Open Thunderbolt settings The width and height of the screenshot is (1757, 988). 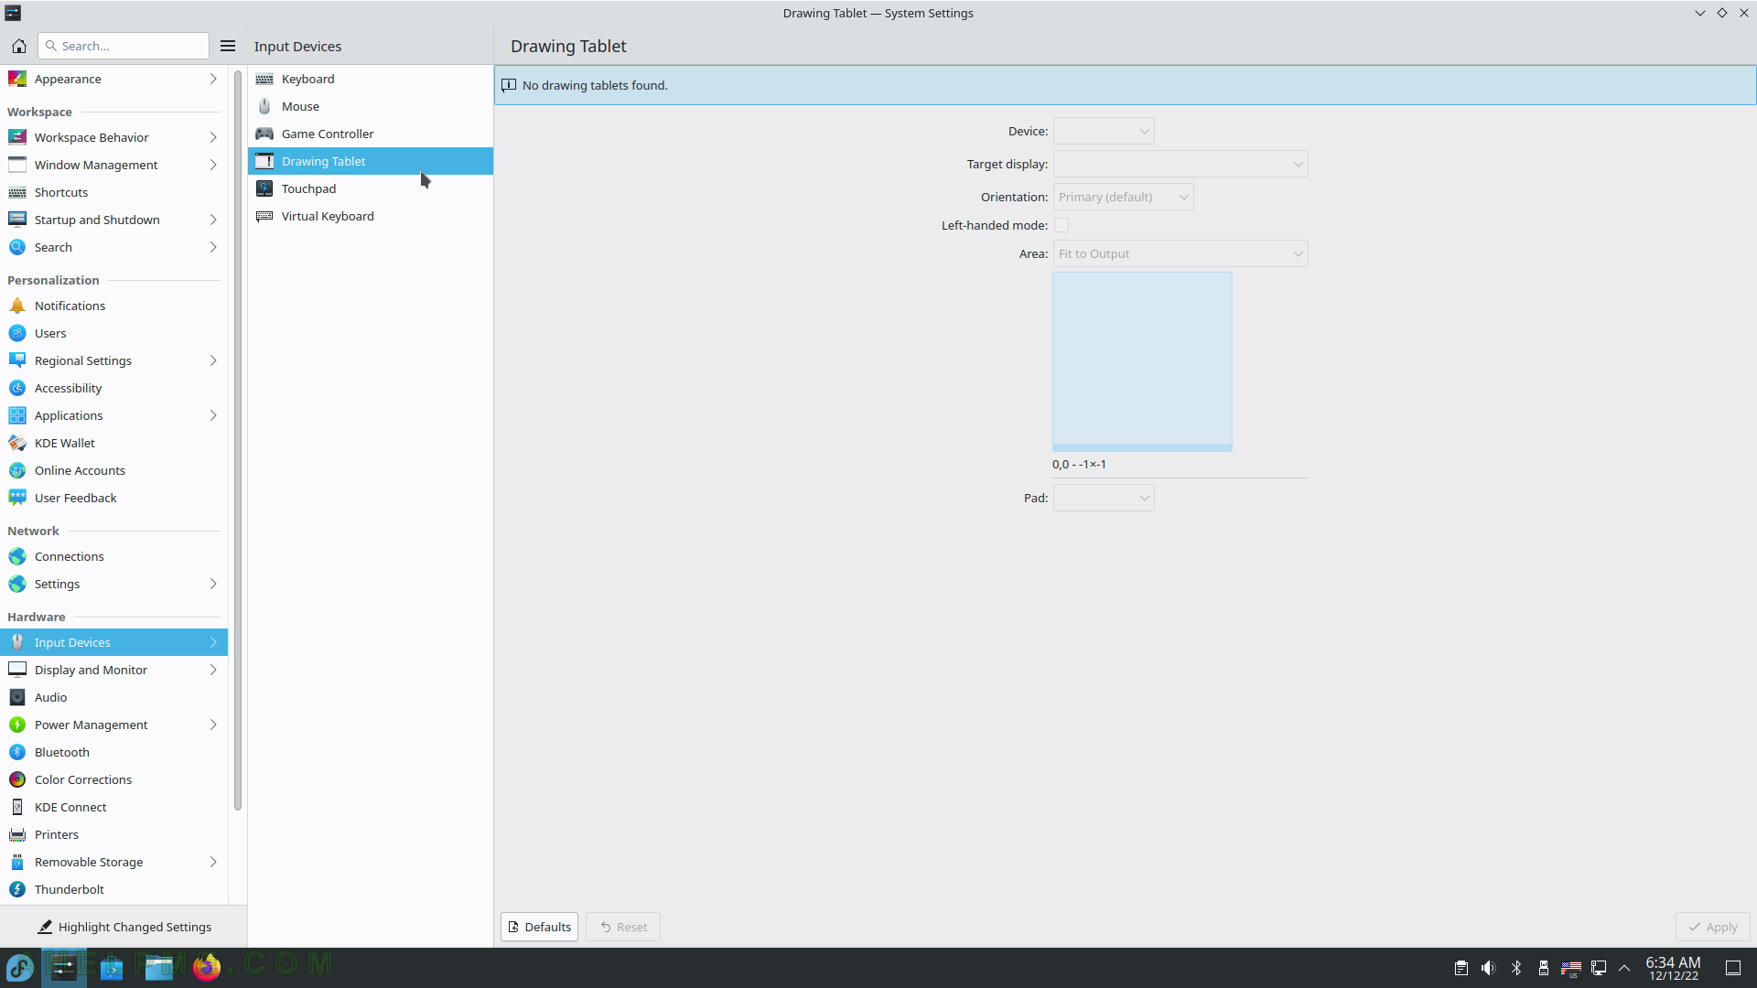pos(113,889)
